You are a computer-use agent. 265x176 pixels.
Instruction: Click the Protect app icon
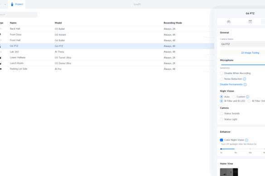[12, 4]
